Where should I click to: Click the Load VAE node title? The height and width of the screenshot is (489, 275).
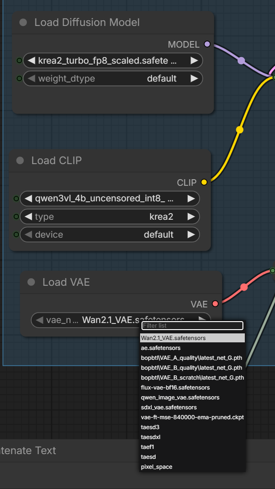pyautogui.click(x=66, y=282)
